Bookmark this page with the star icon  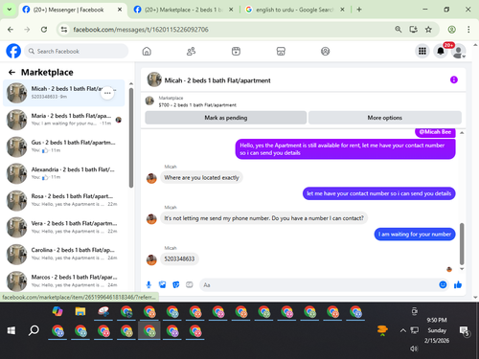(x=428, y=30)
